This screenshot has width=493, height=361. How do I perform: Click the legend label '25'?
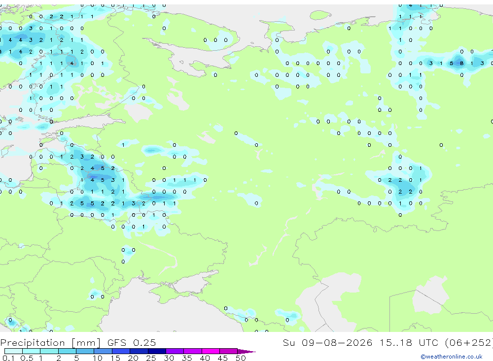point(151,358)
